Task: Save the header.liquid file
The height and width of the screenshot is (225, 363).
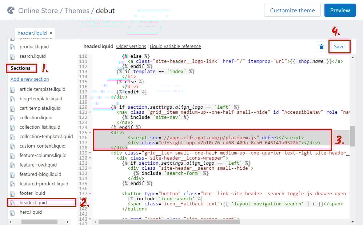Action: point(339,47)
